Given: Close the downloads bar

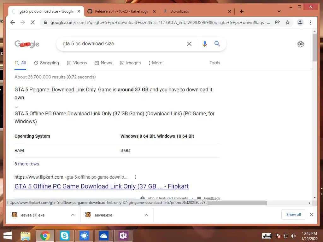Looking at the screenshot, I should 311,215.
